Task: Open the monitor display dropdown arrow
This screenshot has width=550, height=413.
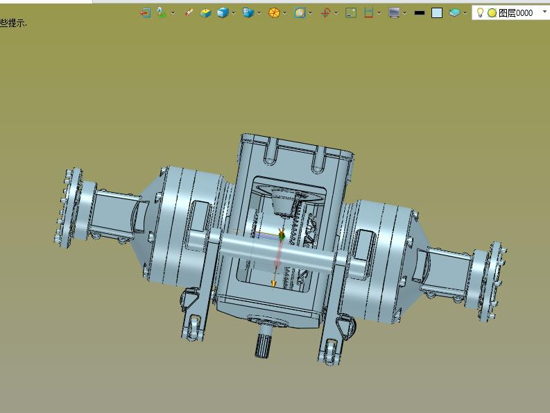Action: pos(405,13)
